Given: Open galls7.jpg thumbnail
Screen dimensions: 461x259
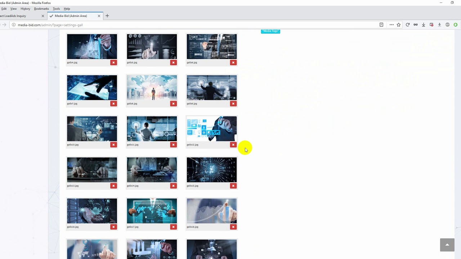Looking at the screenshot, I should point(92,87).
